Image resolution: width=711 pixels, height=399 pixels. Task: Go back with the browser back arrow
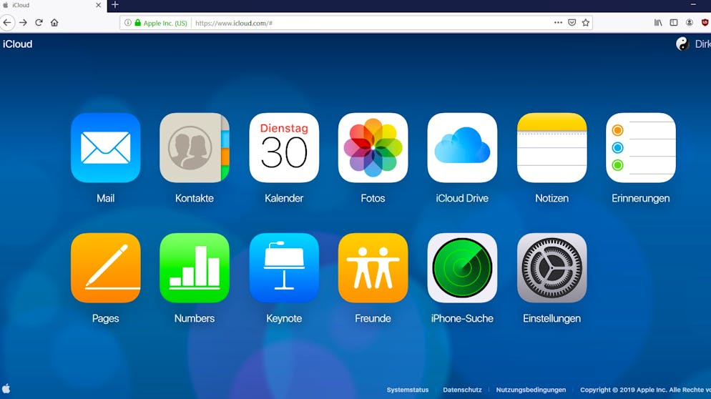point(7,22)
